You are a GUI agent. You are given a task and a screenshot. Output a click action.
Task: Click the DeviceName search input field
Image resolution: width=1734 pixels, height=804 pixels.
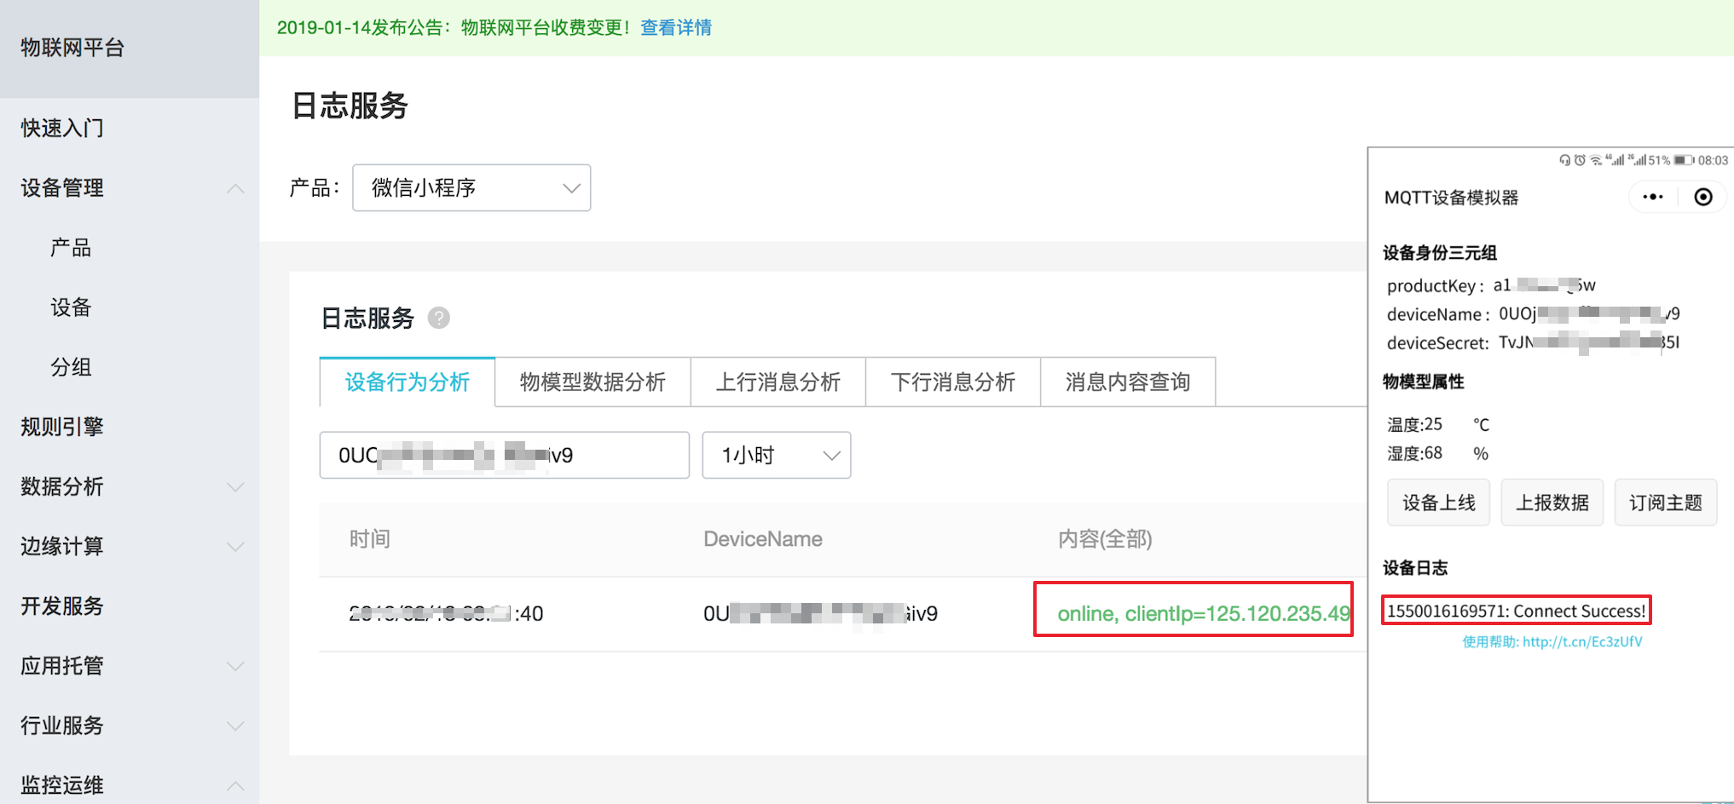[505, 455]
